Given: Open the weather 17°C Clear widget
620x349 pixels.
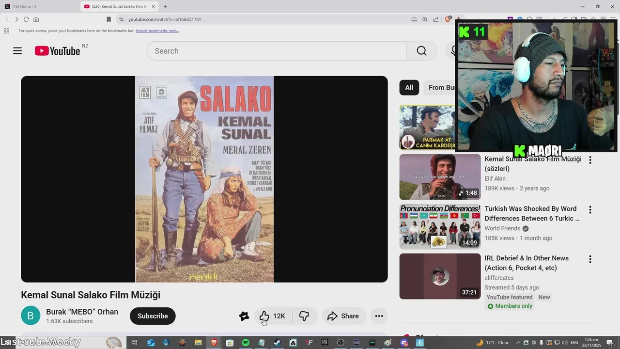Looking at the screenshot, I should click(492, 343).
